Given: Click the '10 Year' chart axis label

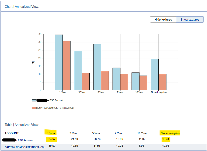Looking at the screenshot, I should [x=139, y=92].
